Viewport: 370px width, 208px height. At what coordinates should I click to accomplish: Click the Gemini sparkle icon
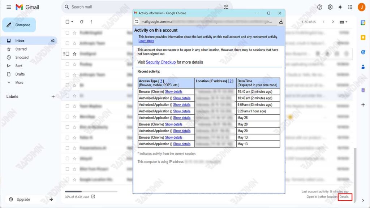tap(340, 7)
